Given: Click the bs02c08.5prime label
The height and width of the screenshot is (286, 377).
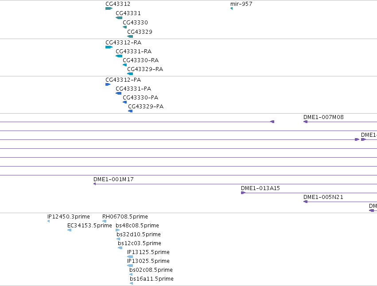Looking at the screenshot, I should (151, 270).
